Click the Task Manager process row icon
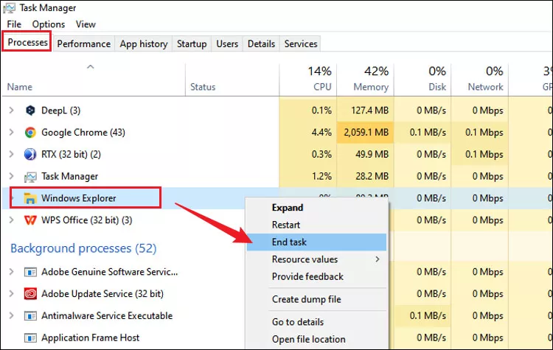Viewport: 553px width, 350px height. point(30,177)
